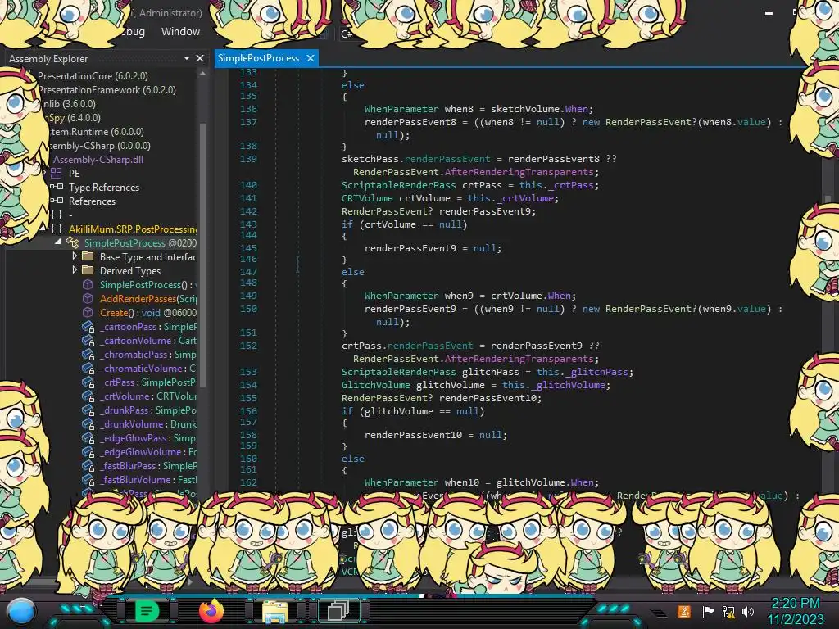Open File Explorer from the taskbar
Screen dimensions: 839x629
coord(275,611)
